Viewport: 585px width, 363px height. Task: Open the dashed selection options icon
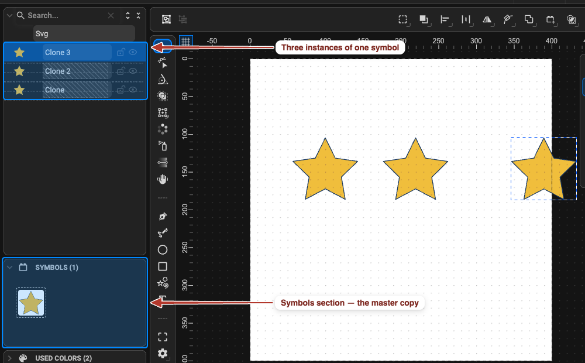(403, 19)
